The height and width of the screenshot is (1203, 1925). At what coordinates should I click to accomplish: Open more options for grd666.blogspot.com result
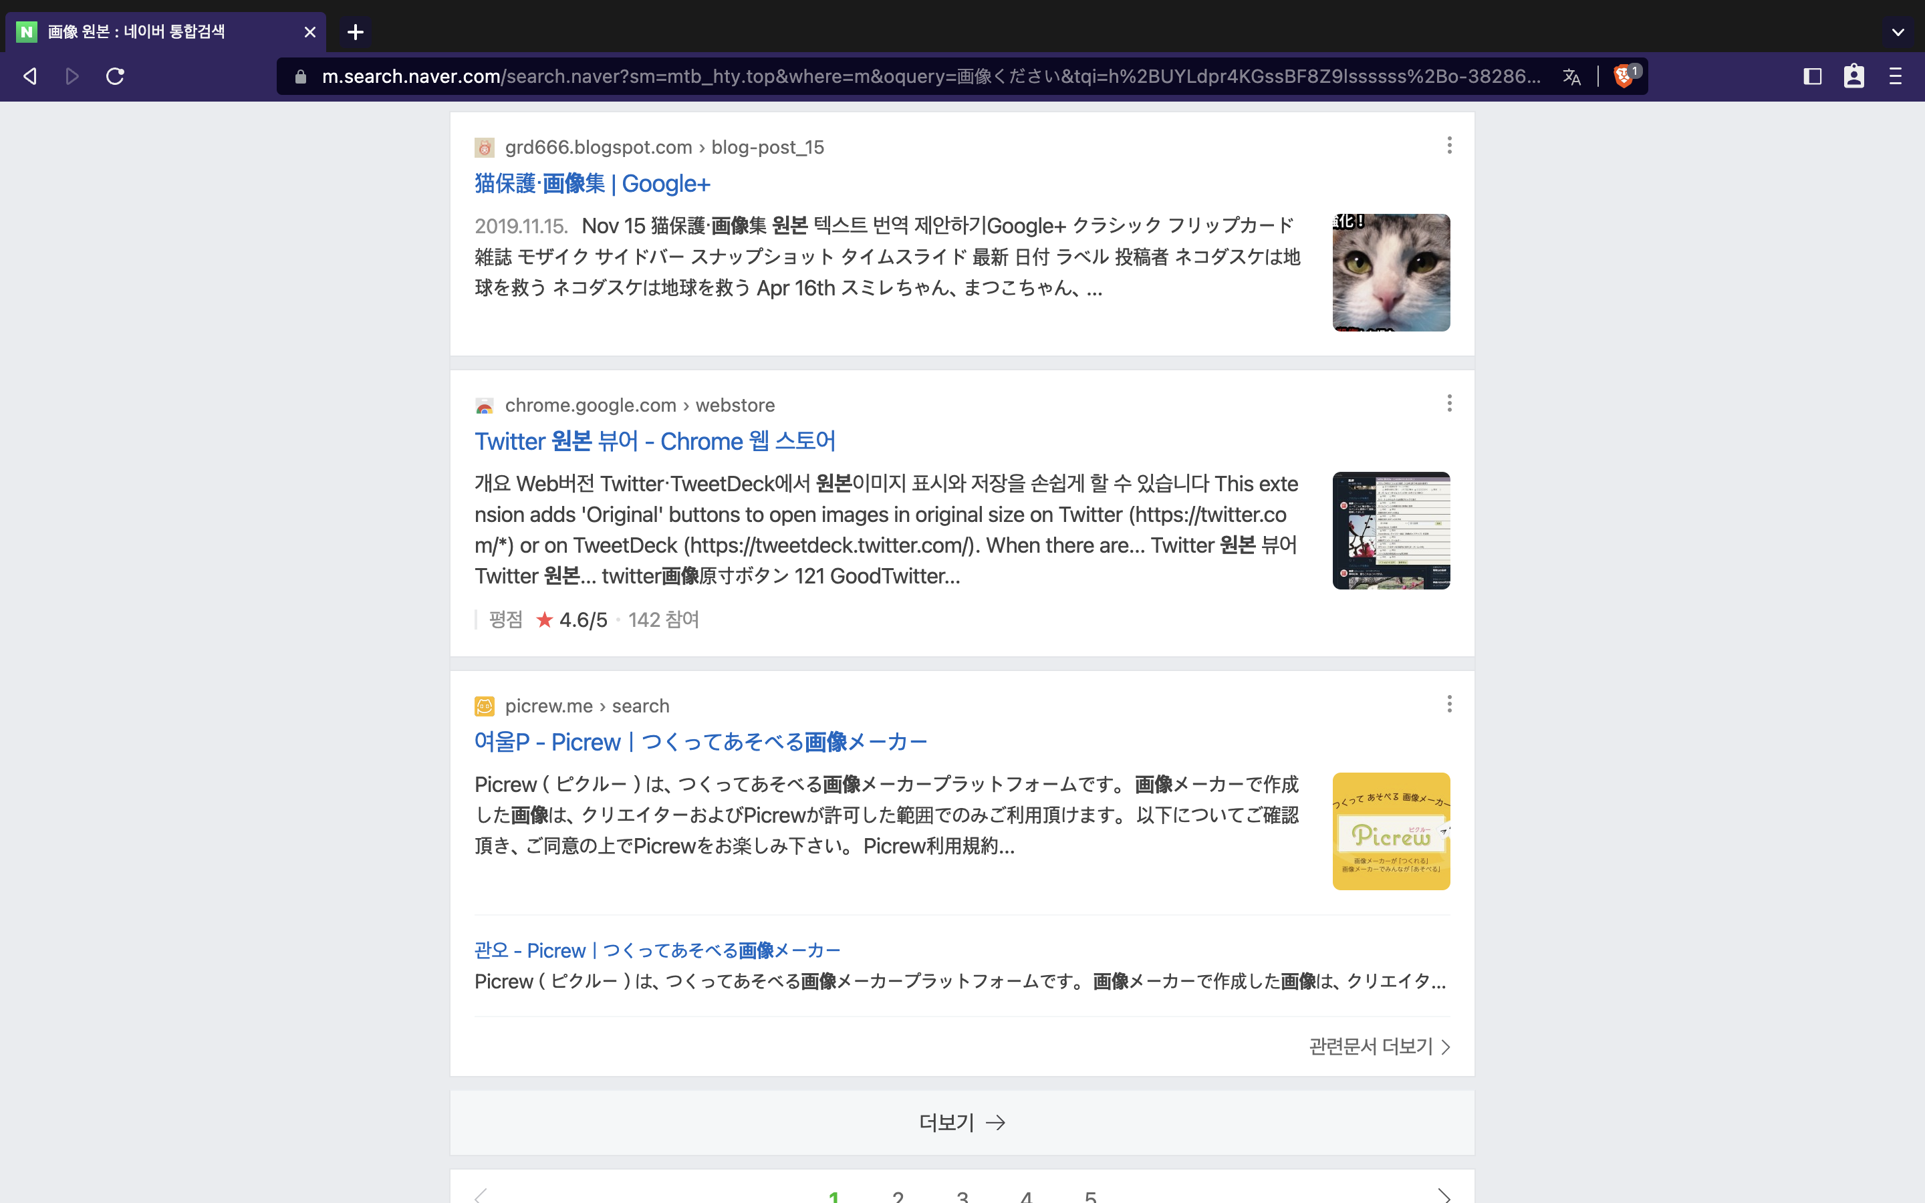coord(1449,146)
